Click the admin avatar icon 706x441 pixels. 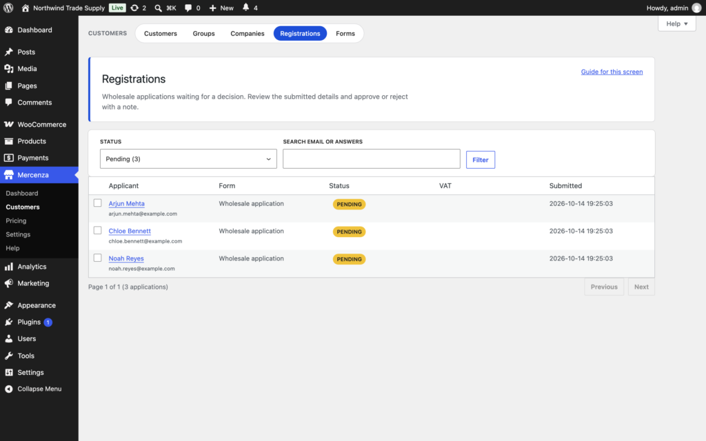pyautogui.click(x=696, y=8)
